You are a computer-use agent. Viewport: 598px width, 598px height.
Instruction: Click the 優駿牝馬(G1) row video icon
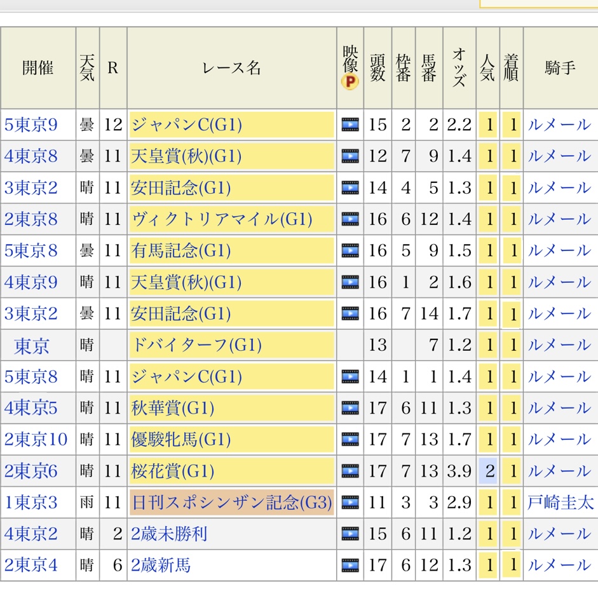pyautogui.click(x=350, y=440)
